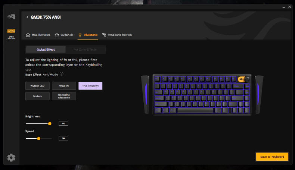Image resolution: width=295 pixels, height=170 pixels.
Task: Choose the Wave #1 lighting effect
Action: 64,86
